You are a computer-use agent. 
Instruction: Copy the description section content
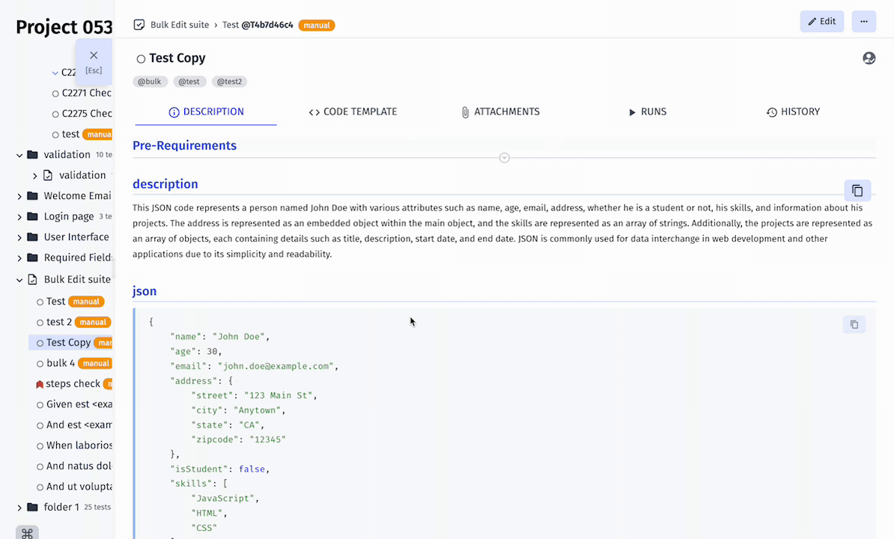point(857,190)
